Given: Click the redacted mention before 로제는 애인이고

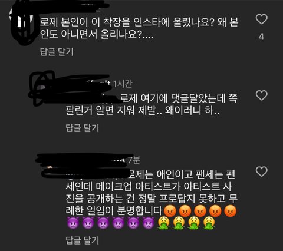Looking at the screenshot, I should (x=97, y=174).
